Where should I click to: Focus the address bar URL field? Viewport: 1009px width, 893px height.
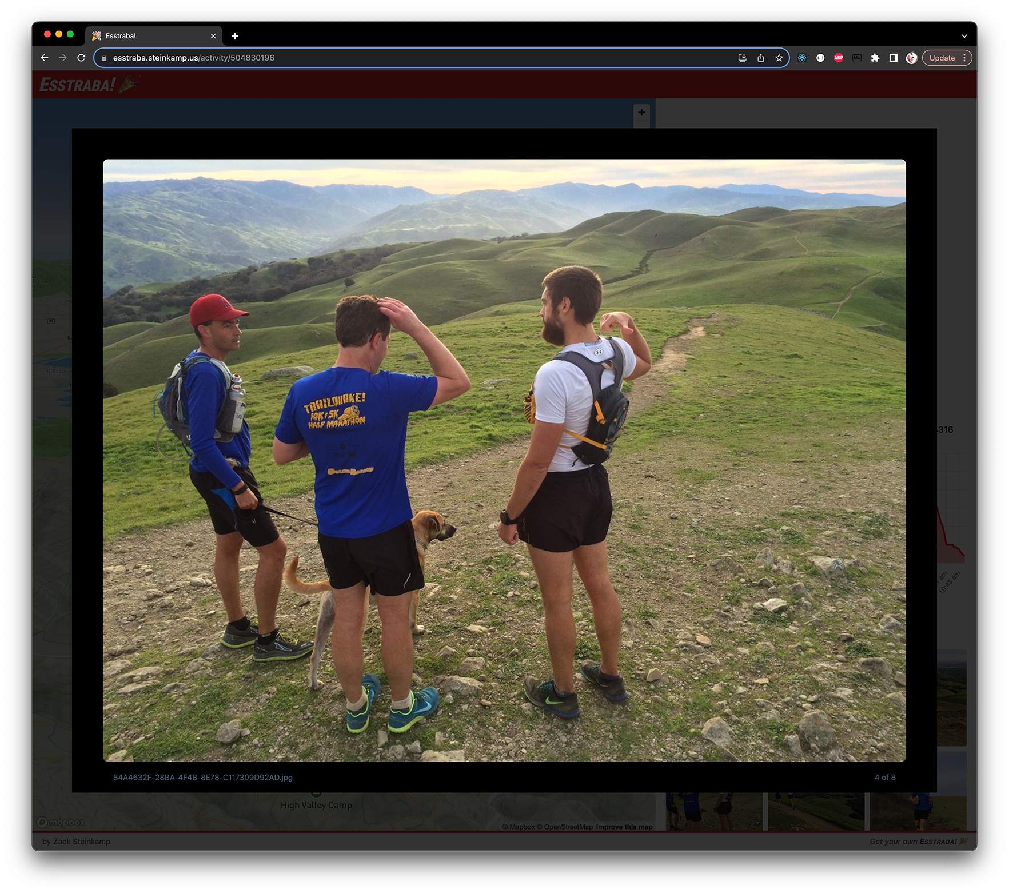pyautogui.click(x=400, y=58)
